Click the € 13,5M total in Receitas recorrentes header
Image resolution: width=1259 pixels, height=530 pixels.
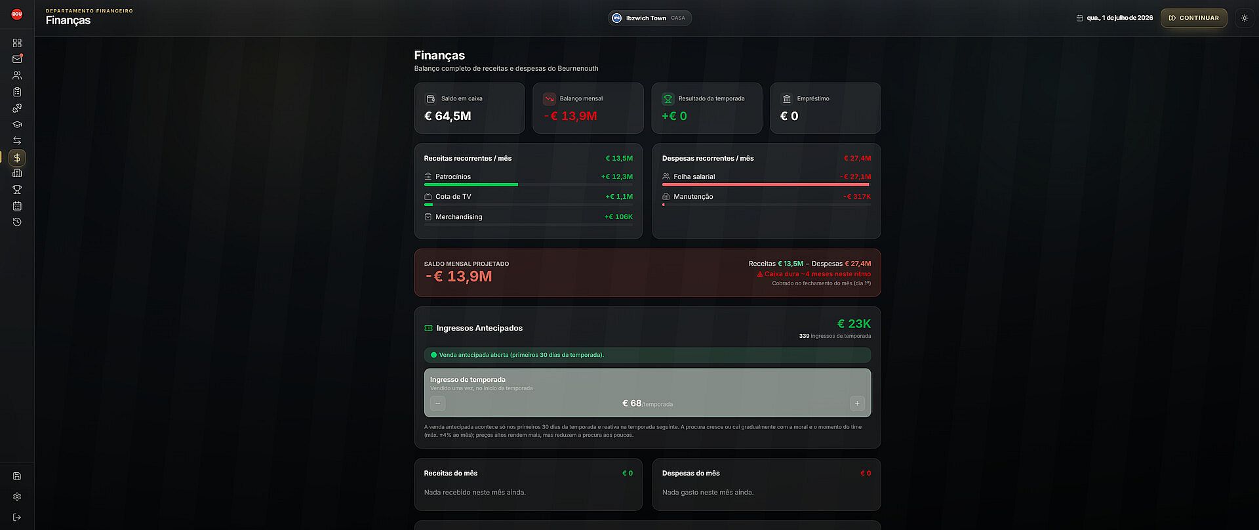[619, 159]
